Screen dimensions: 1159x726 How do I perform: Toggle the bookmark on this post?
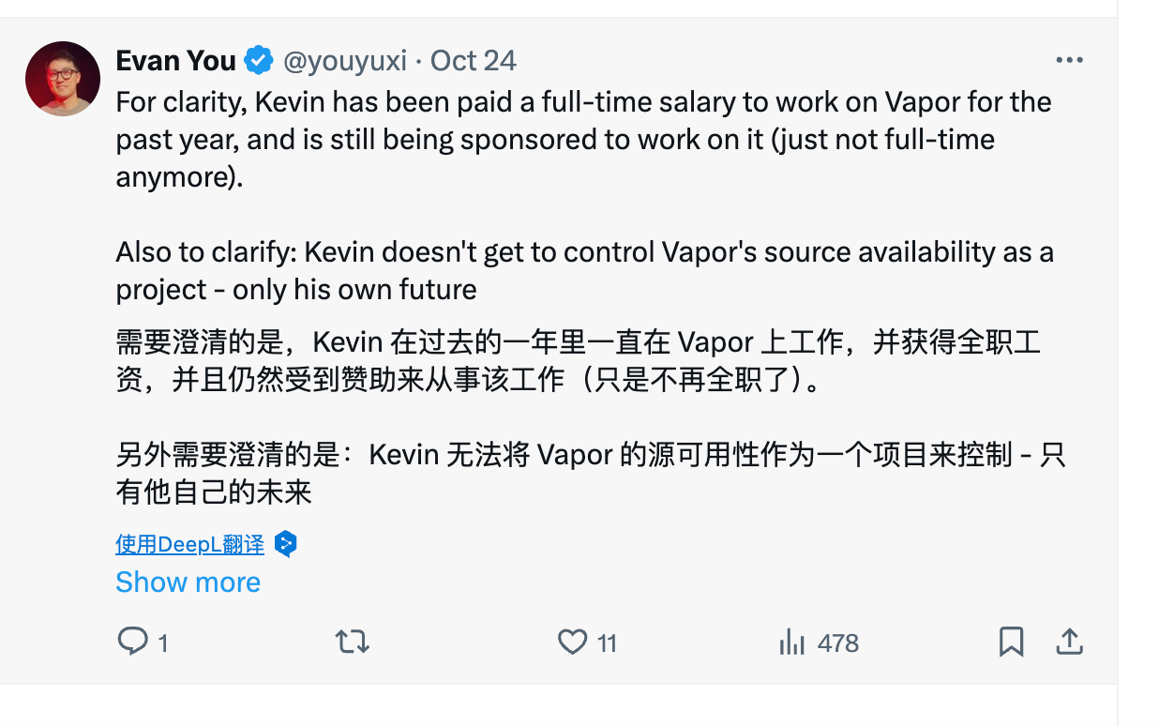(x=1011, y=642)
